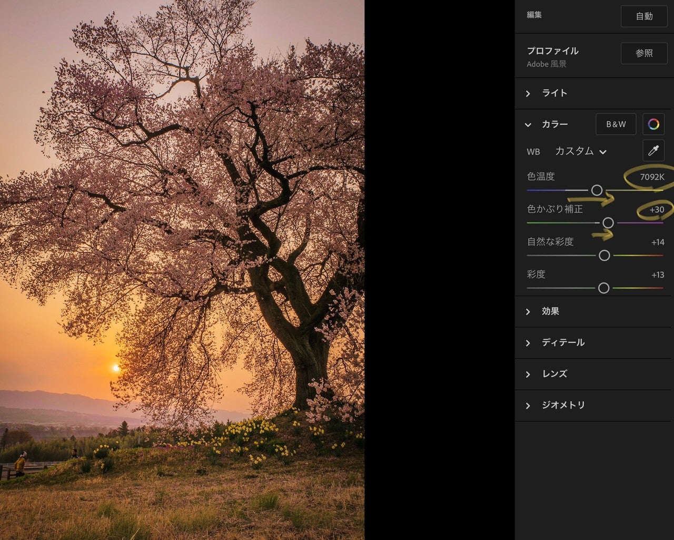Image resolution: width=674 pixels, height=540 pixels.
Task: Toggle B&W black and white mode
Action: pyautogui.click(x=616, y=124)
